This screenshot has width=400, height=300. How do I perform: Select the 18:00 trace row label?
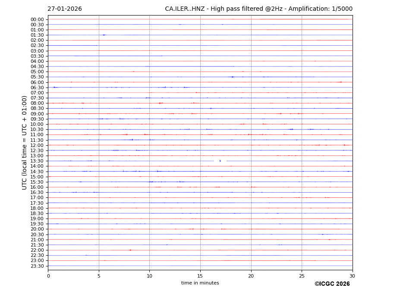(x=37, y=208)
